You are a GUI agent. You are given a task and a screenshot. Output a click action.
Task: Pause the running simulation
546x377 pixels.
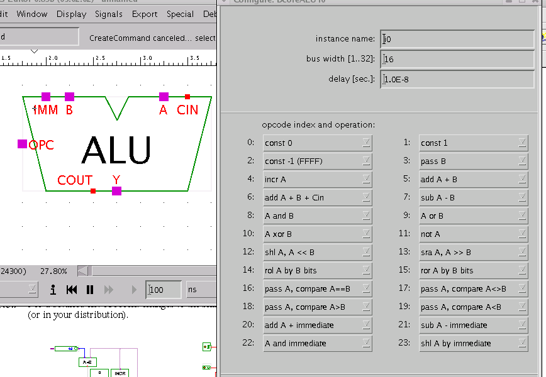90,290
